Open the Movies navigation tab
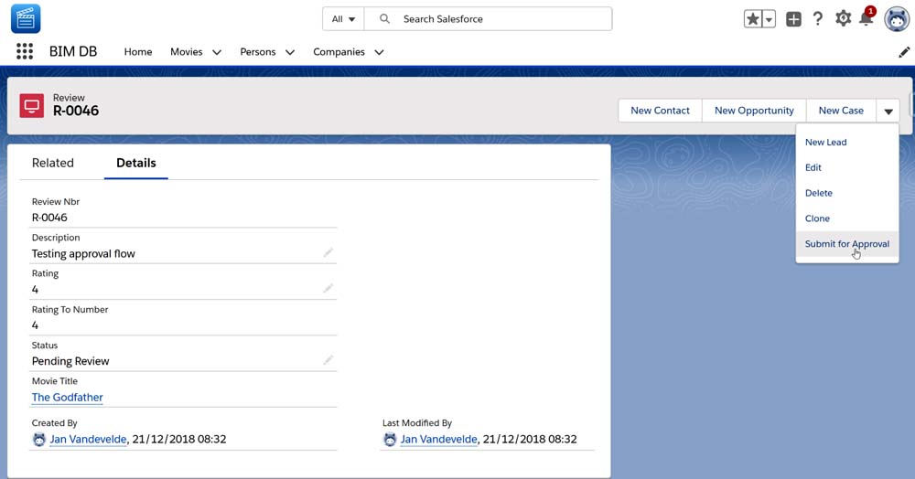The width and height of the screenshot is (915, 479). (186, 52)
